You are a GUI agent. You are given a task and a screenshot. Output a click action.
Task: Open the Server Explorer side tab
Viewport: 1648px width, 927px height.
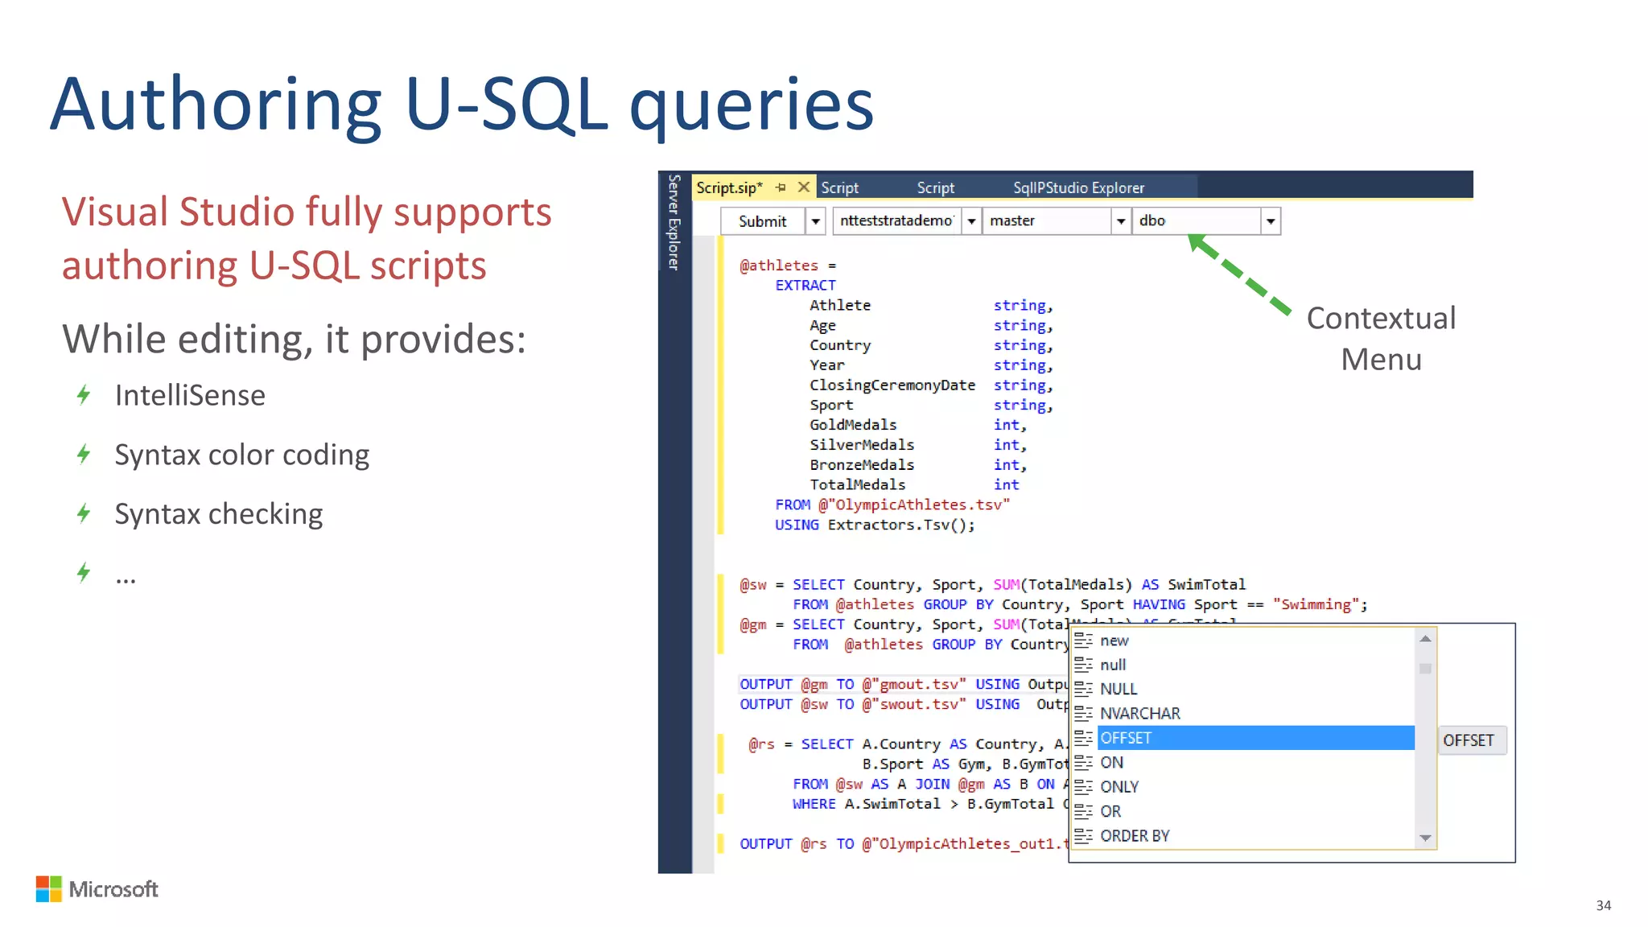click(674, 223)
